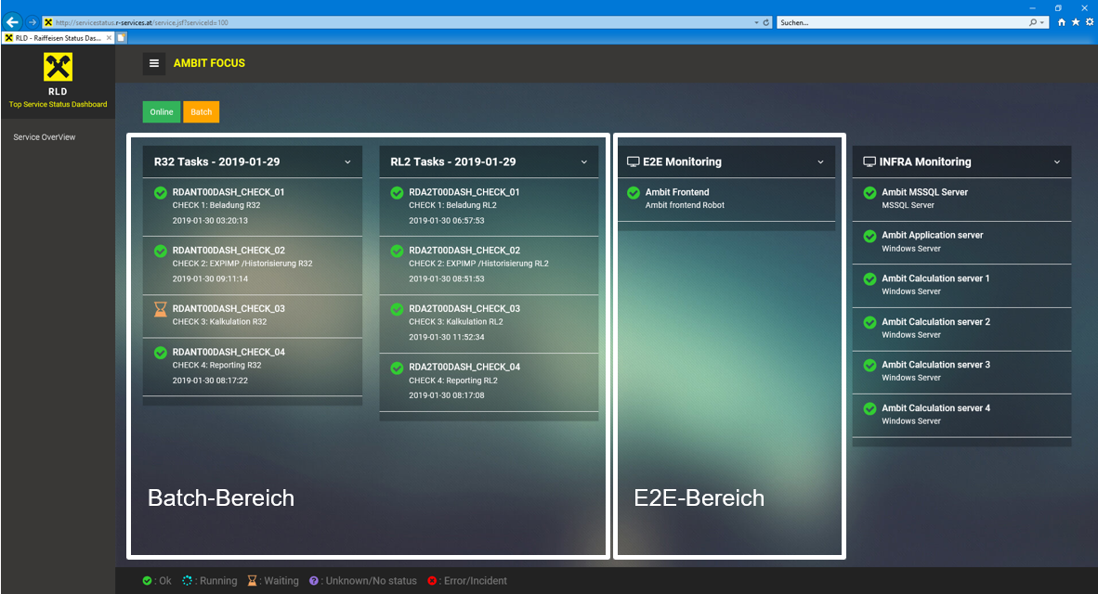Switch to the RLD - Raiffeisen Status browser tab
This screenshot has width=1098, height=594.
pyautogui.click(x=59, y=38)
